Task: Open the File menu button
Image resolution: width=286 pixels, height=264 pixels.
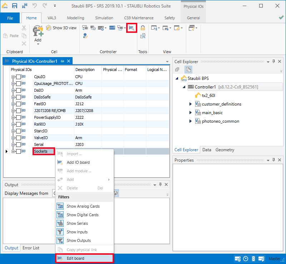Action: pos(10,18)
